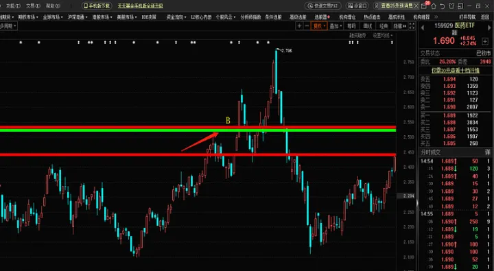Open the skin (shirt) icon
The width and height of the screenshot is (494, 271).
point(451,6)
